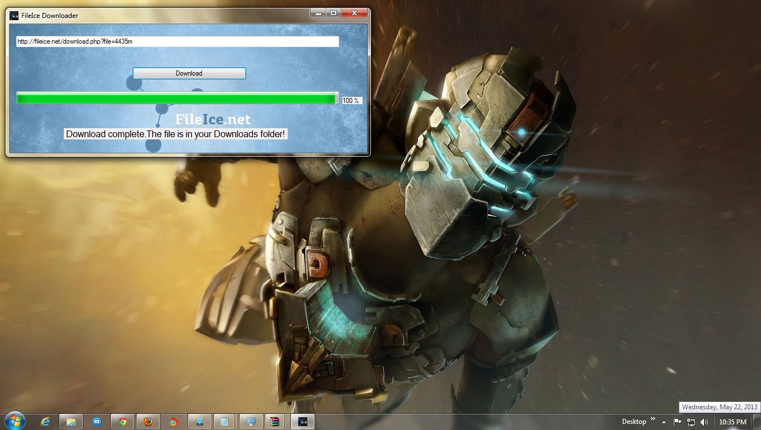761x430 pixels.
Task: Open the Action Center flag icon
Action: (677, 422)
